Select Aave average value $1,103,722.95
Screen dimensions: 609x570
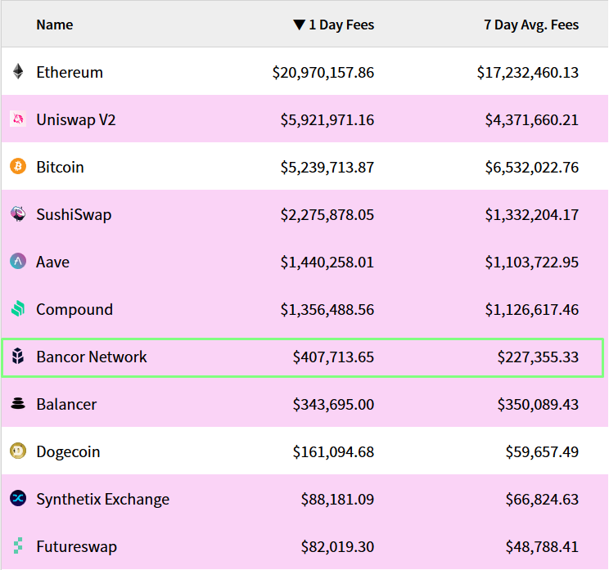532,262
